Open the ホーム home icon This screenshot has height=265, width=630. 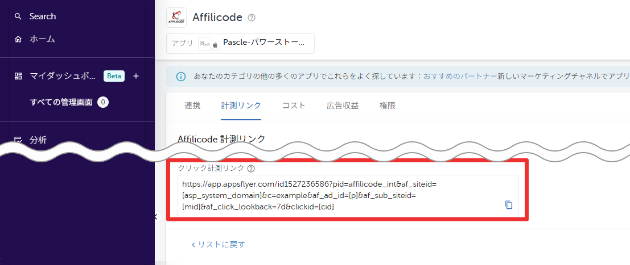pos(18,39)
